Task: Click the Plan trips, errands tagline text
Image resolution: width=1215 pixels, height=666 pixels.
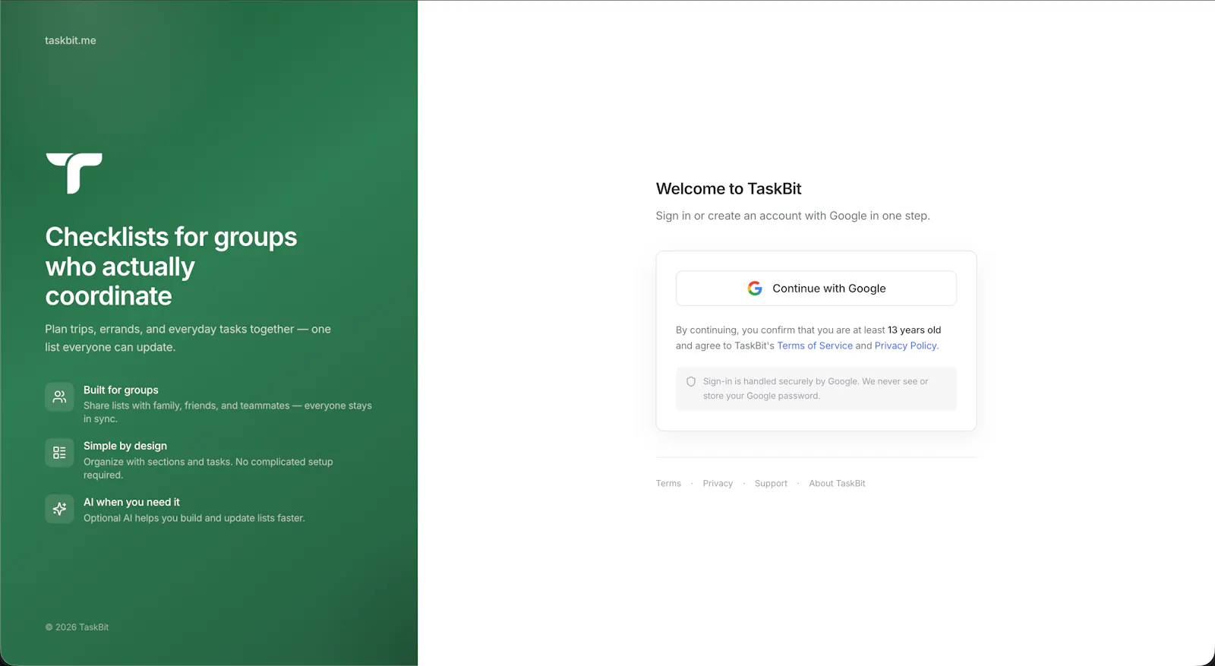Action: point(188,338)
